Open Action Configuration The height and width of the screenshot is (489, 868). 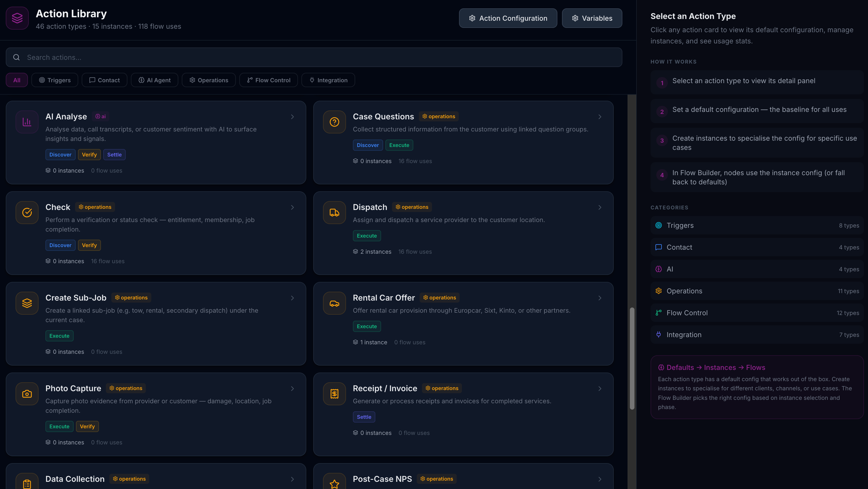click(508, 18)
